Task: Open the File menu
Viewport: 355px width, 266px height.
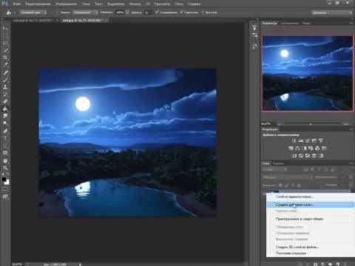Action: tap(17, 4)
